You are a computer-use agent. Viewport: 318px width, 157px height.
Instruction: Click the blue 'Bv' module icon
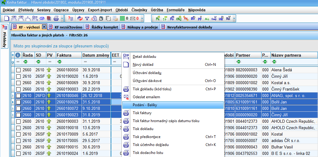[193, 18]
